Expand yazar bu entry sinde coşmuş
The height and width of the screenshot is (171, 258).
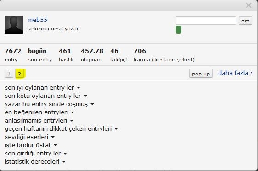50,104
